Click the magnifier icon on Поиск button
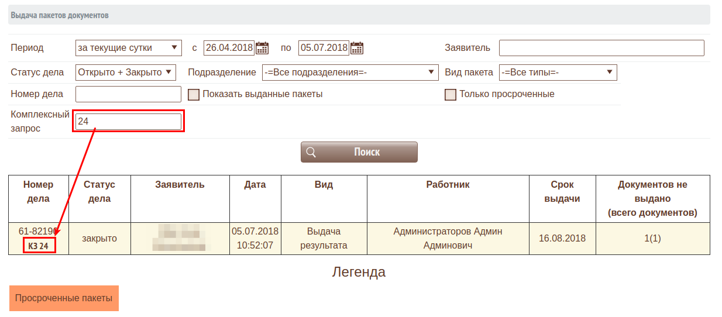The image size is (722, 317). tap(311, 152)
